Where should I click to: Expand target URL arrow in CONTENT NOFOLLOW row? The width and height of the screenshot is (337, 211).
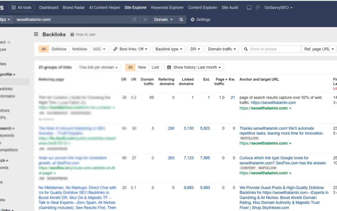point(290,173)
